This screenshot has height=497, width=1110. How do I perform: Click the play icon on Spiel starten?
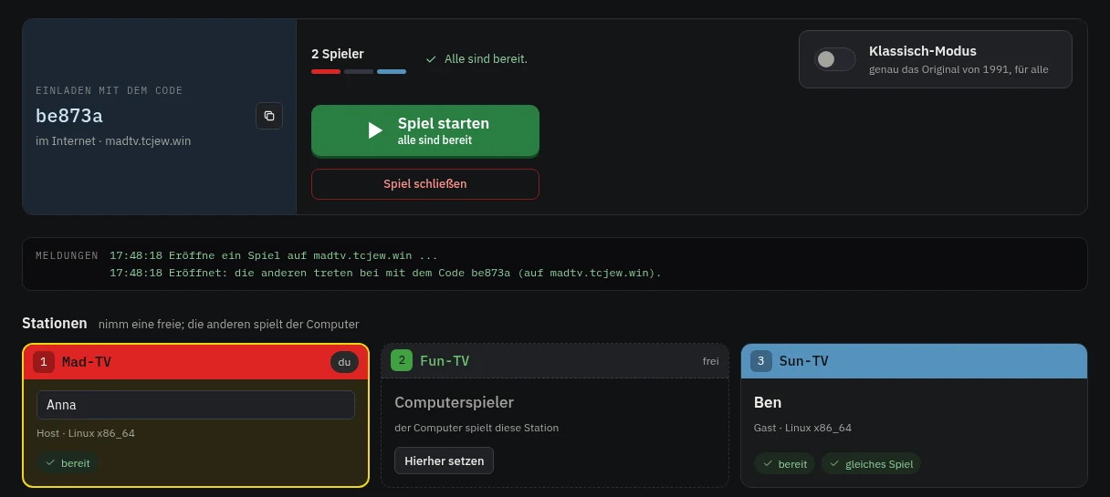click(375, 130)
